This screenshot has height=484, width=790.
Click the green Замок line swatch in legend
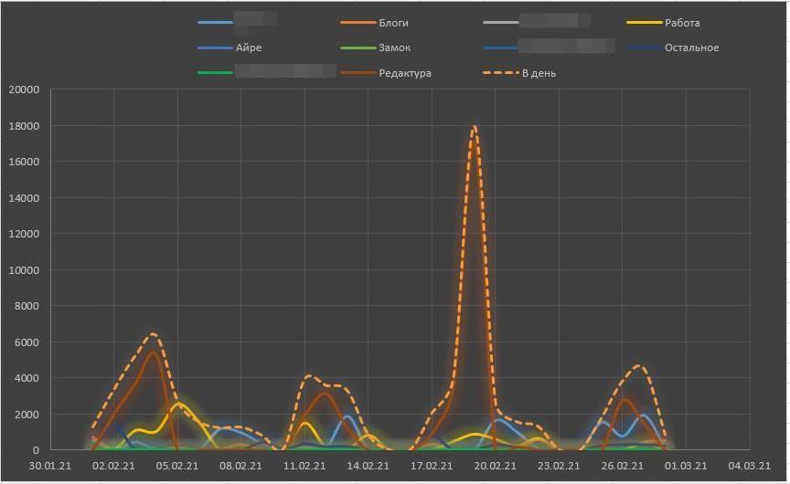357,47
